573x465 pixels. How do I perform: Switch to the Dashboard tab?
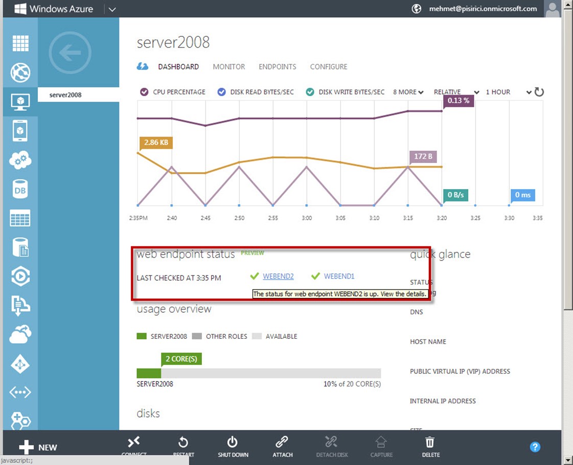tap(178, 67)
